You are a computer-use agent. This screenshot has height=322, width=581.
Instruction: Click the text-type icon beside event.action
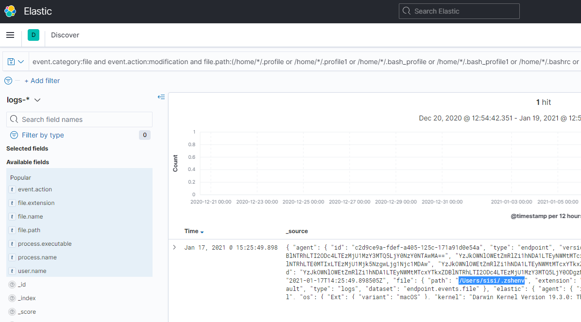point(12,189)
